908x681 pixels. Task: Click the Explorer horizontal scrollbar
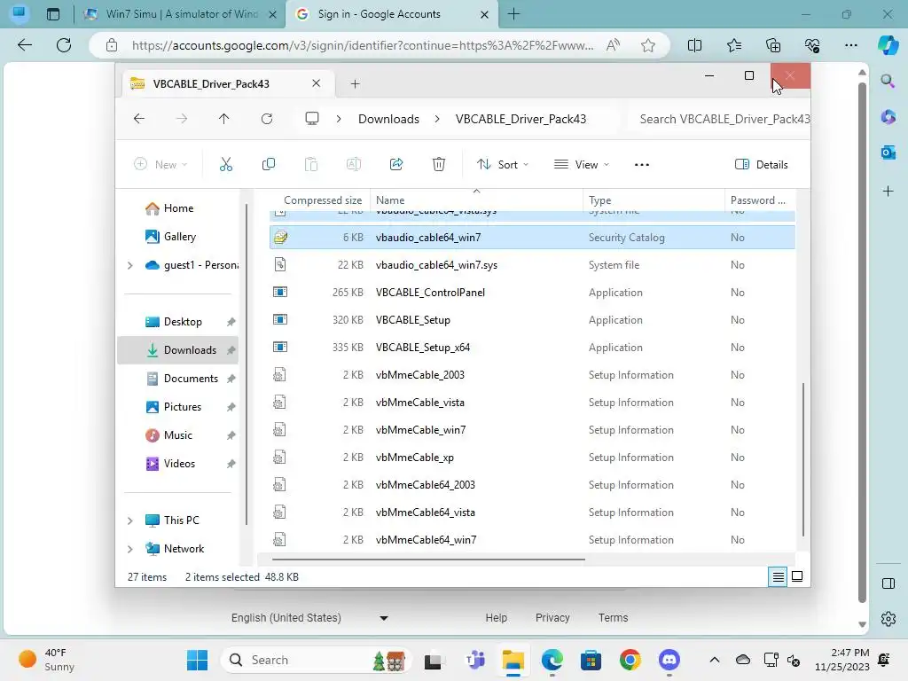click(x=428, y=560)
